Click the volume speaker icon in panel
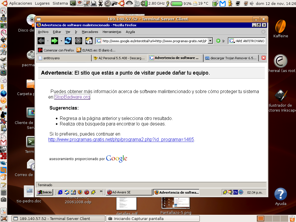The width and height of the screenshot is (296, 222). tap(251, 3)
